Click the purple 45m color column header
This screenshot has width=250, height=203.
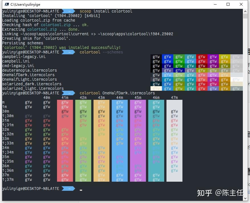click(138, 98)
